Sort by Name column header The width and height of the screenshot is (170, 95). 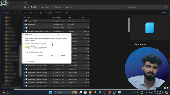(29, 17)
